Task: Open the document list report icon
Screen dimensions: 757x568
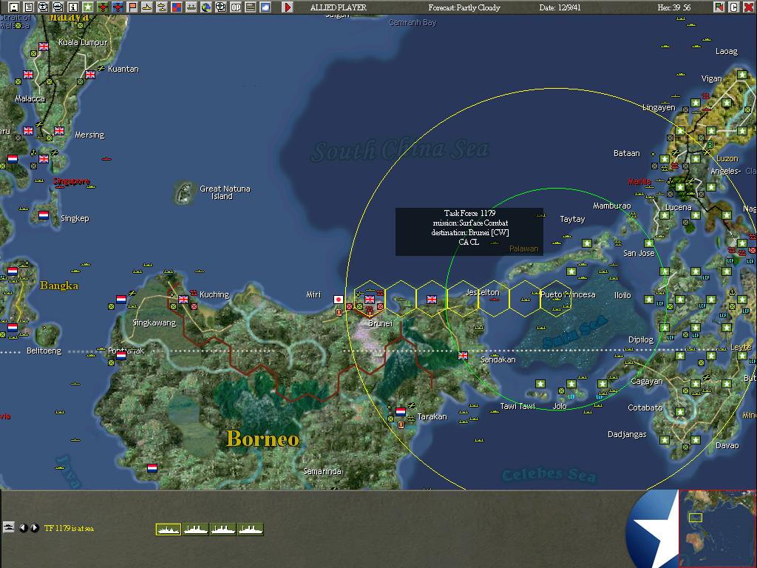Action: click(x=29, y=7)
